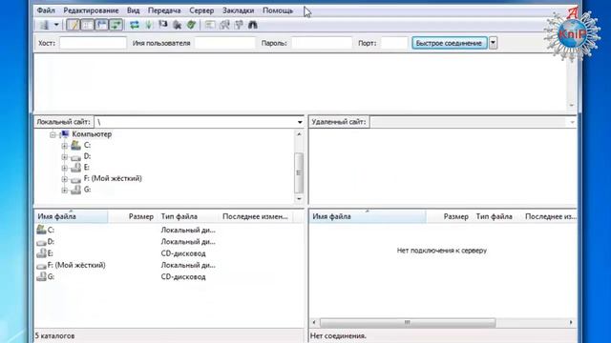Screen dimensions: 611x343
Task: Click the Имя пользователя input field
Action: pos(225,43)
